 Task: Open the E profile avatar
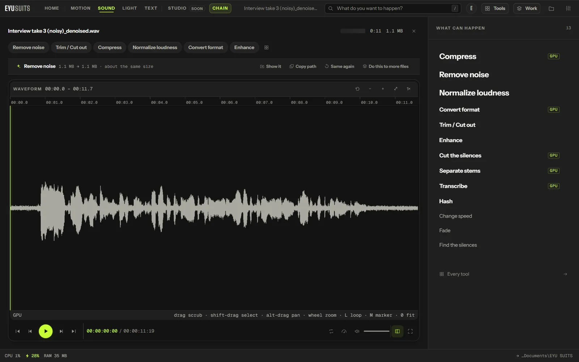(471, 8)
